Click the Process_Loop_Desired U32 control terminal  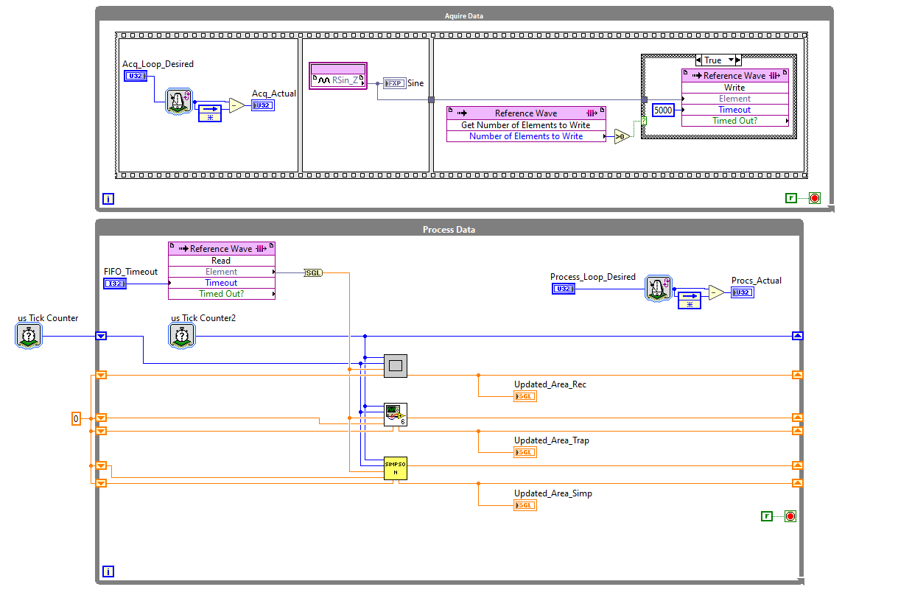563,289
